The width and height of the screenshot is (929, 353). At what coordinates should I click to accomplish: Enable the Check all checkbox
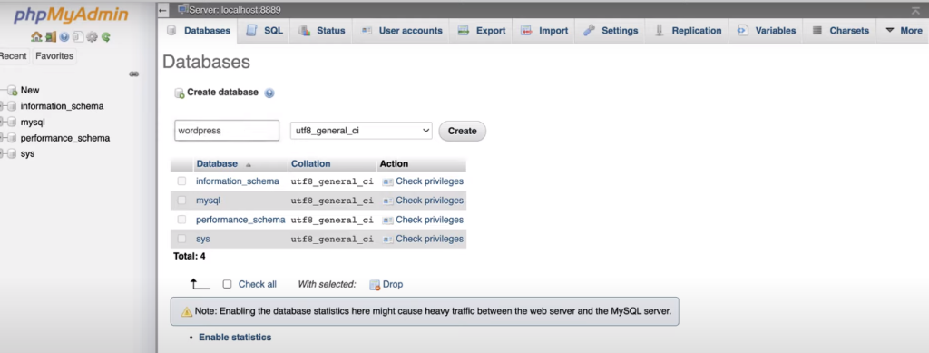click(227, 284)
